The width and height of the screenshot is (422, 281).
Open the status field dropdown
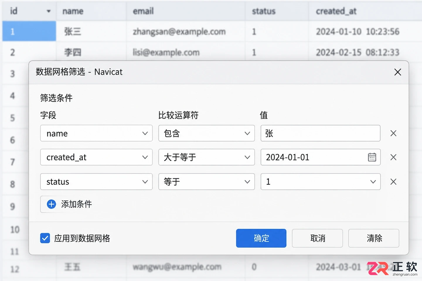click(x=96, y=182)
